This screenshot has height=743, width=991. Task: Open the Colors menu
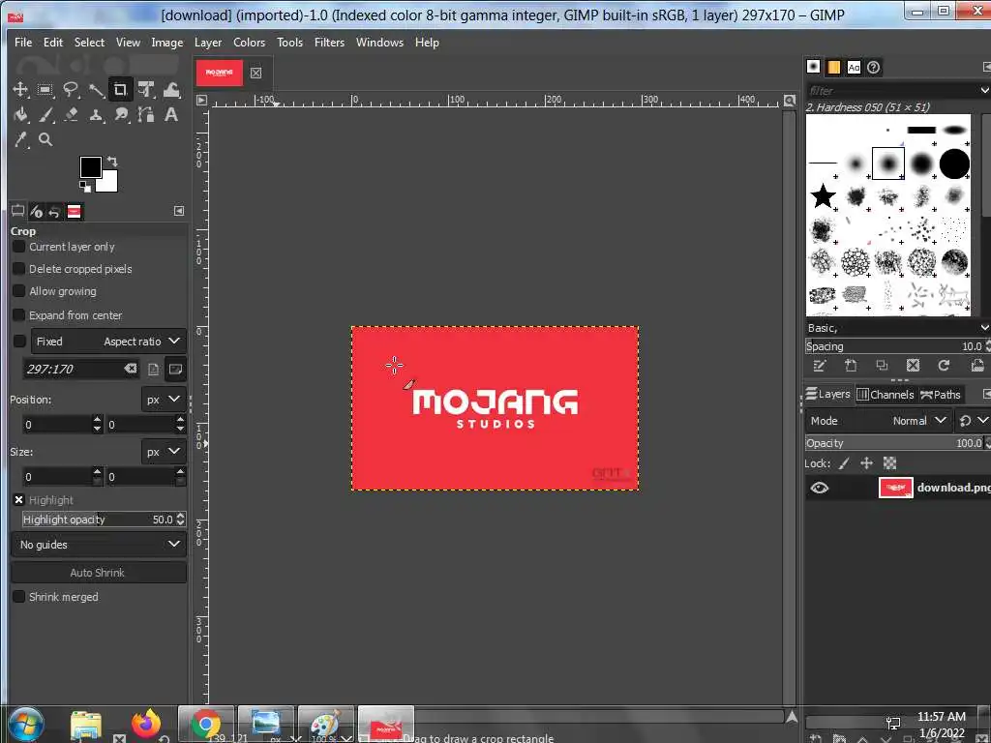pos(249,43)
